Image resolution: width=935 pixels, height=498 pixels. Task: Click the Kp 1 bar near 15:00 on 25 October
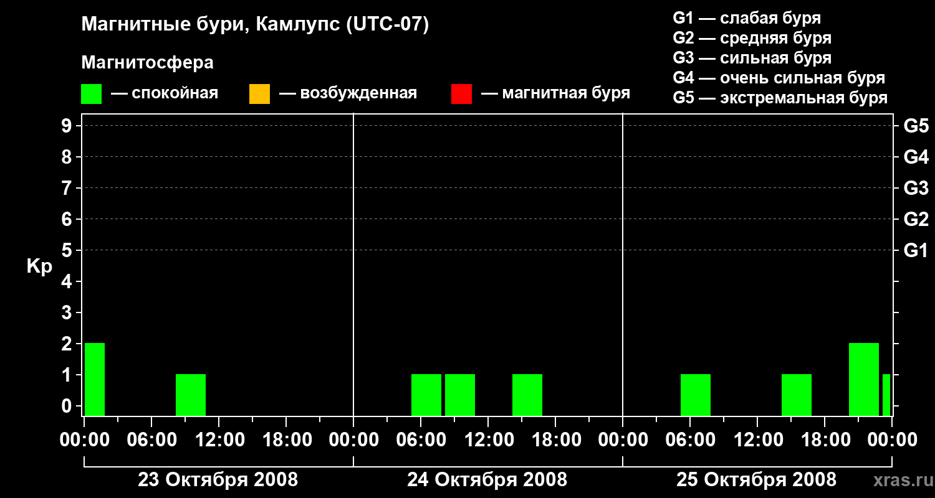click(797, 395)
